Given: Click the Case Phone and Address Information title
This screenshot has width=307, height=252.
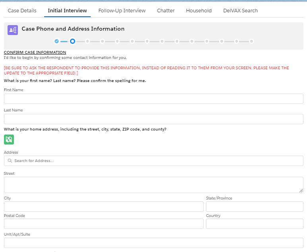Looking at the screenshot, I should tap(73, 29).
